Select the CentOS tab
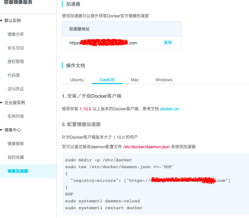The image size is (249, 218). 107,80
